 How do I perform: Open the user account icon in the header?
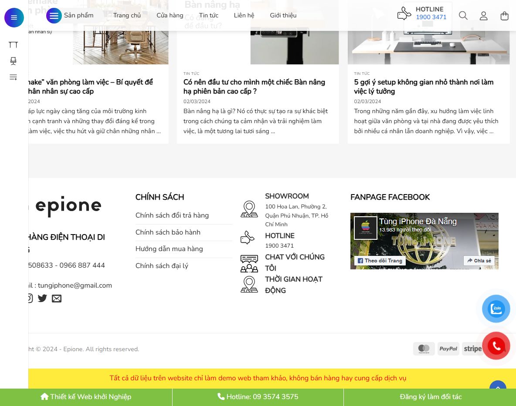click(x=484, y=16)
